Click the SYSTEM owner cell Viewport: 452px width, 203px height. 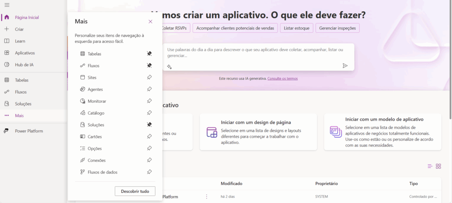(x=322, y=197)
